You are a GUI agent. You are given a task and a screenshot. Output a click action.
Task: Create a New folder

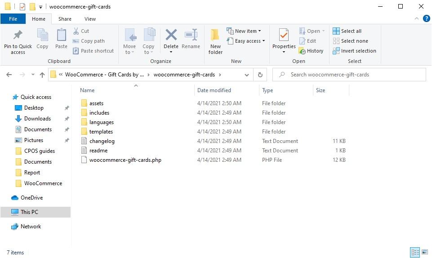coord(215,41)
